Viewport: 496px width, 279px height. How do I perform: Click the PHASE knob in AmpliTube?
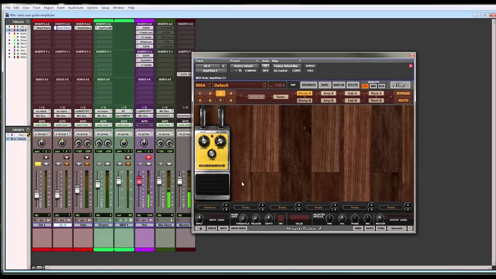click(355, 219)
